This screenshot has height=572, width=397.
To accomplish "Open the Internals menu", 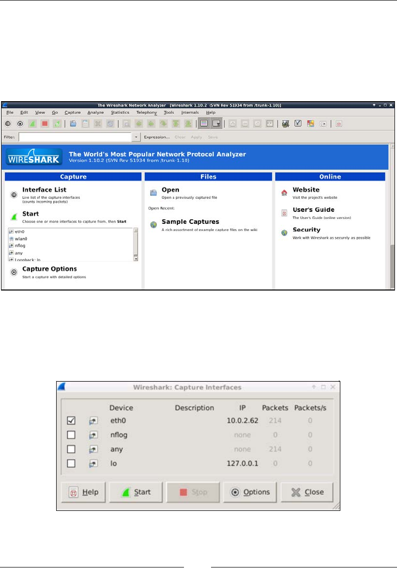I will coord(190,112).
